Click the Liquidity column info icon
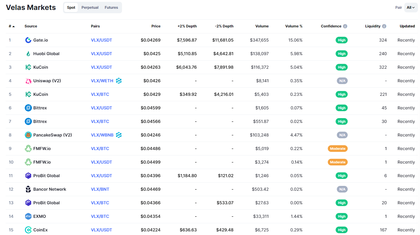This screenshot has height=235, width=420. click(x=384, y=26)
